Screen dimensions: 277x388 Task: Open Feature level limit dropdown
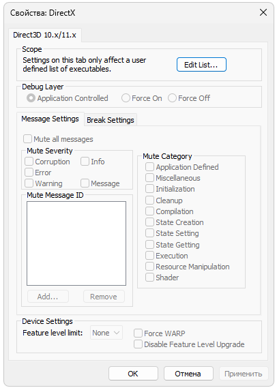click(x=106, y=333)
